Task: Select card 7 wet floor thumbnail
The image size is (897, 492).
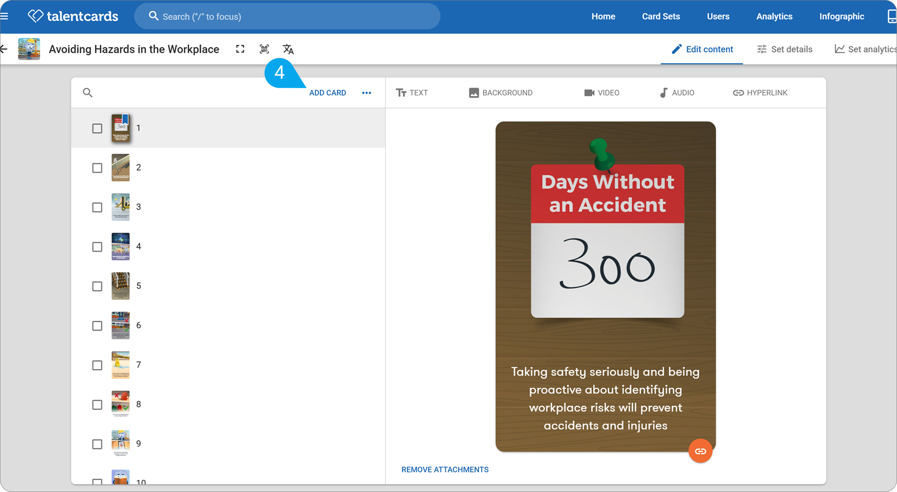Action: (x=120, y=365)
